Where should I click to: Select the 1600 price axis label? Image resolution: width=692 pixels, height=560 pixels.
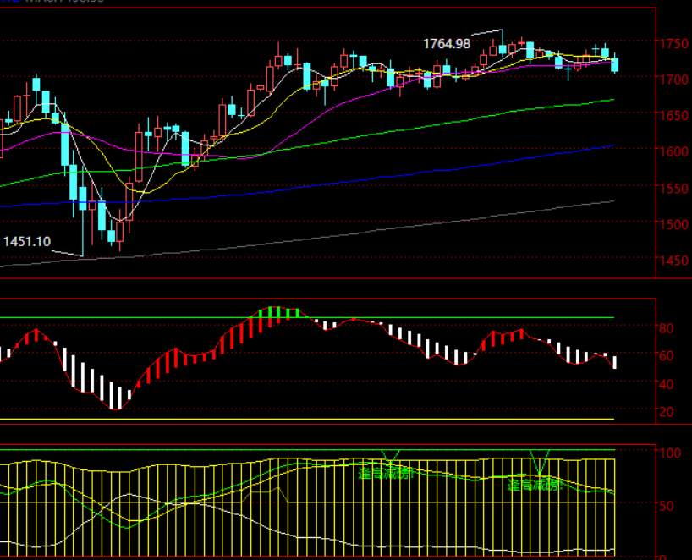click(x=673, y=151)
